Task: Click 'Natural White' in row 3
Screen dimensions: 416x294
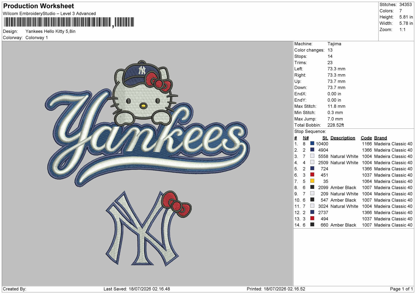Action: 344,156
